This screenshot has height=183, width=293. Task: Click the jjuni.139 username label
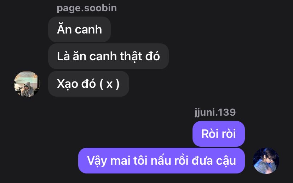(x=215, y=112)
